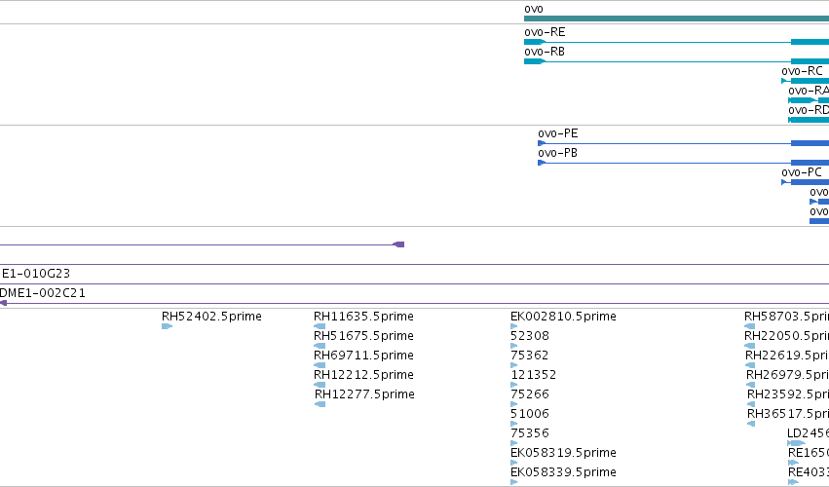This screenshot has height=487, width=829.
Task: Open the EK058319.5prime EST label
Action: (x=563, y=453)
